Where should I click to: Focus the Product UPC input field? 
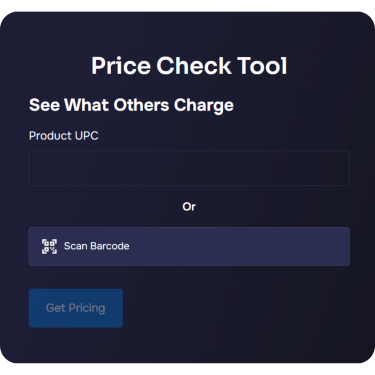point(189,168)
